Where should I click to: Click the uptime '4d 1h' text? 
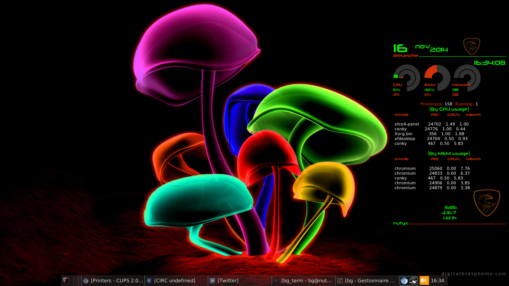[450, 218]
